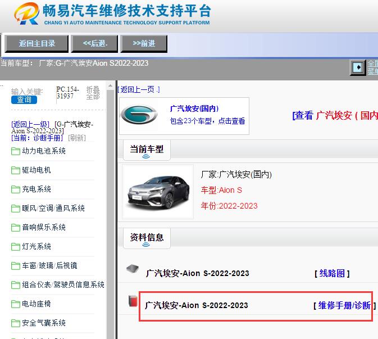Screen dimensions: 378x339
Task: Click the GAC Aion brand logo
Action: click(x=139, y=114)
